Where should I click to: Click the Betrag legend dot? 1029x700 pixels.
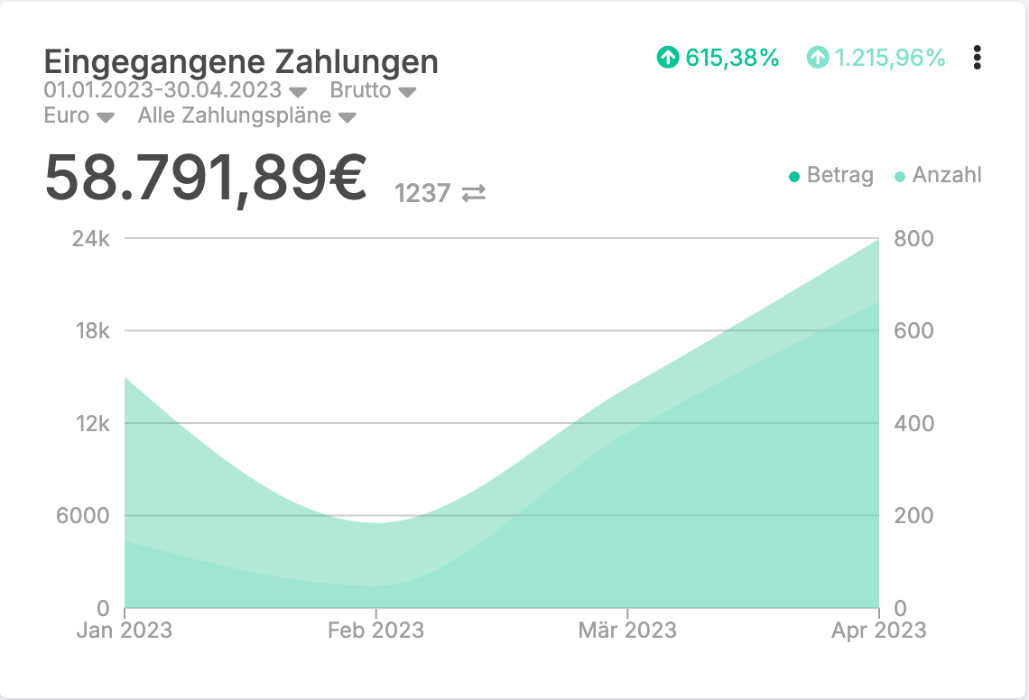[x=794, y=177]
